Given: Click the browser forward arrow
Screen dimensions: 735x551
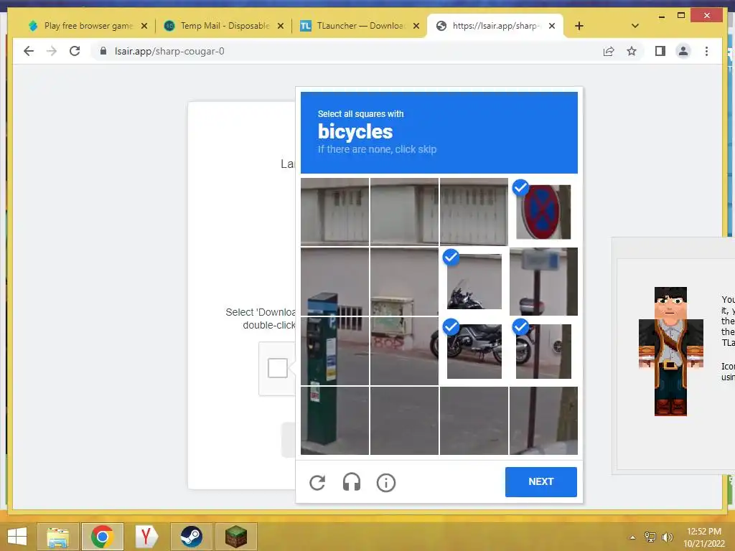Looking at the screenshot, I should coord(52,51).
